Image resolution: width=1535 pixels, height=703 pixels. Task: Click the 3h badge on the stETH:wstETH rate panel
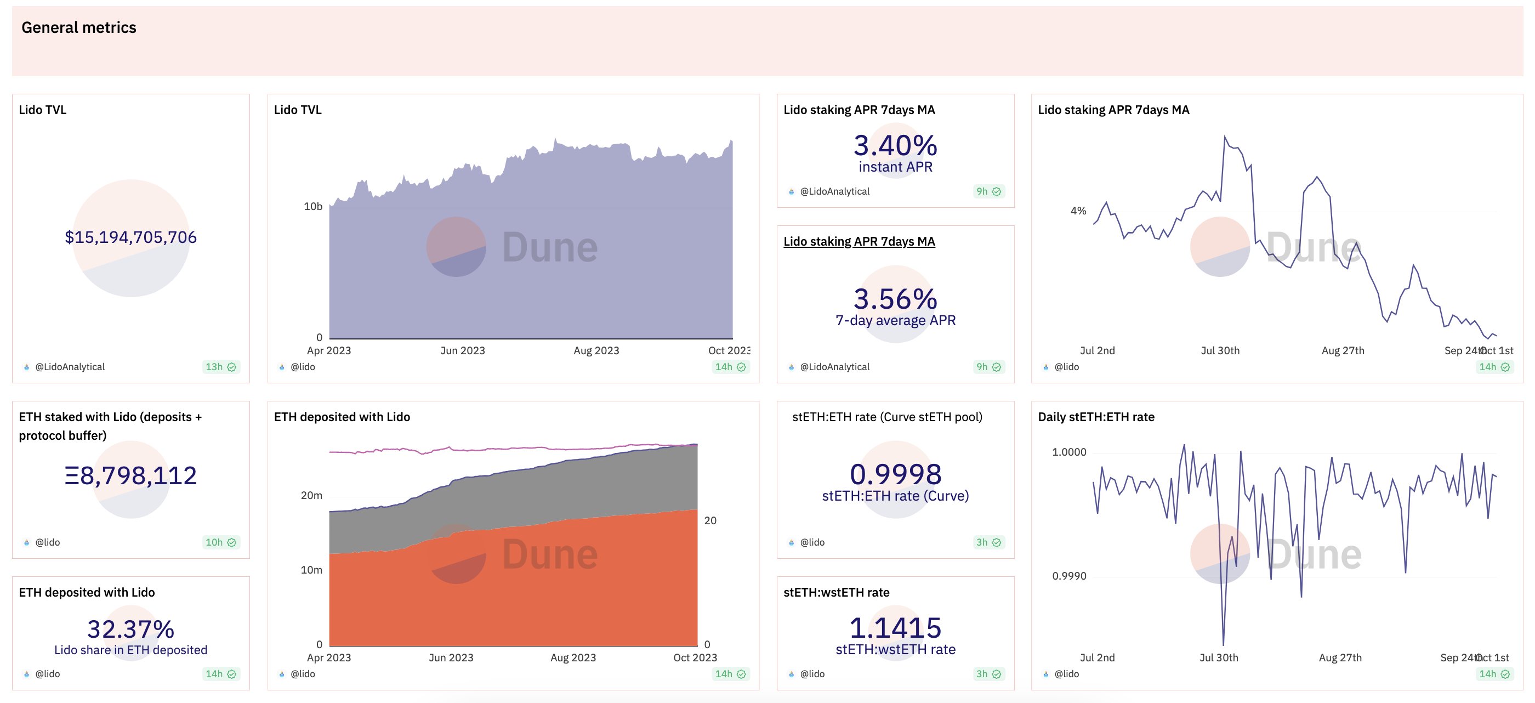coord(988,674)
